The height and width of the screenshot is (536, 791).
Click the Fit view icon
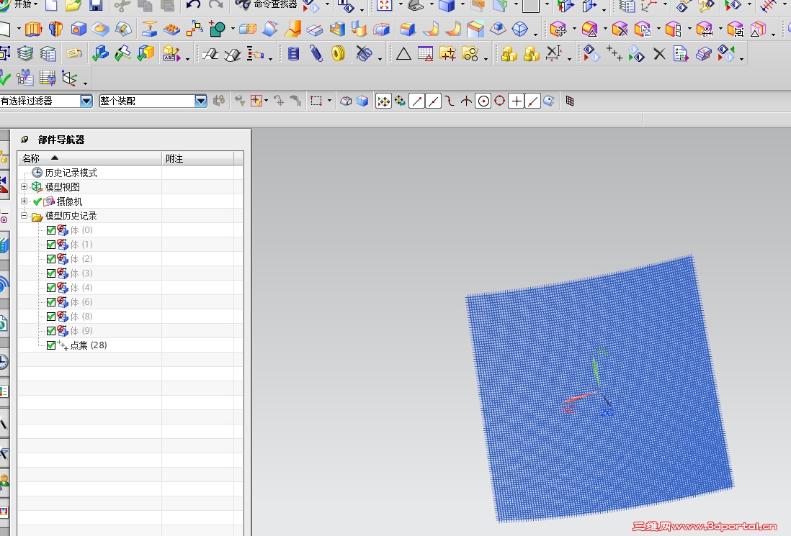click(x=385, y=6)
